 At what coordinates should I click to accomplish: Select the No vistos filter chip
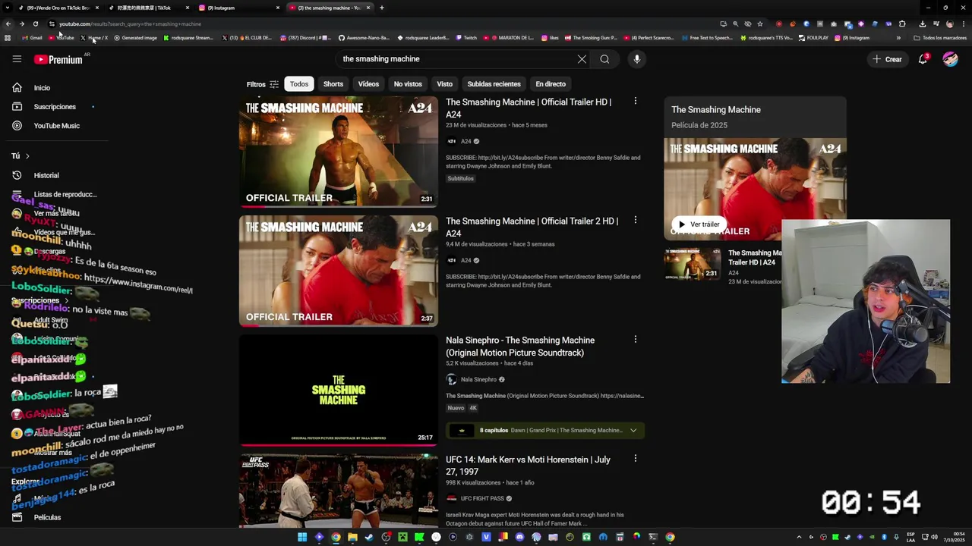(x=408, y=84)
